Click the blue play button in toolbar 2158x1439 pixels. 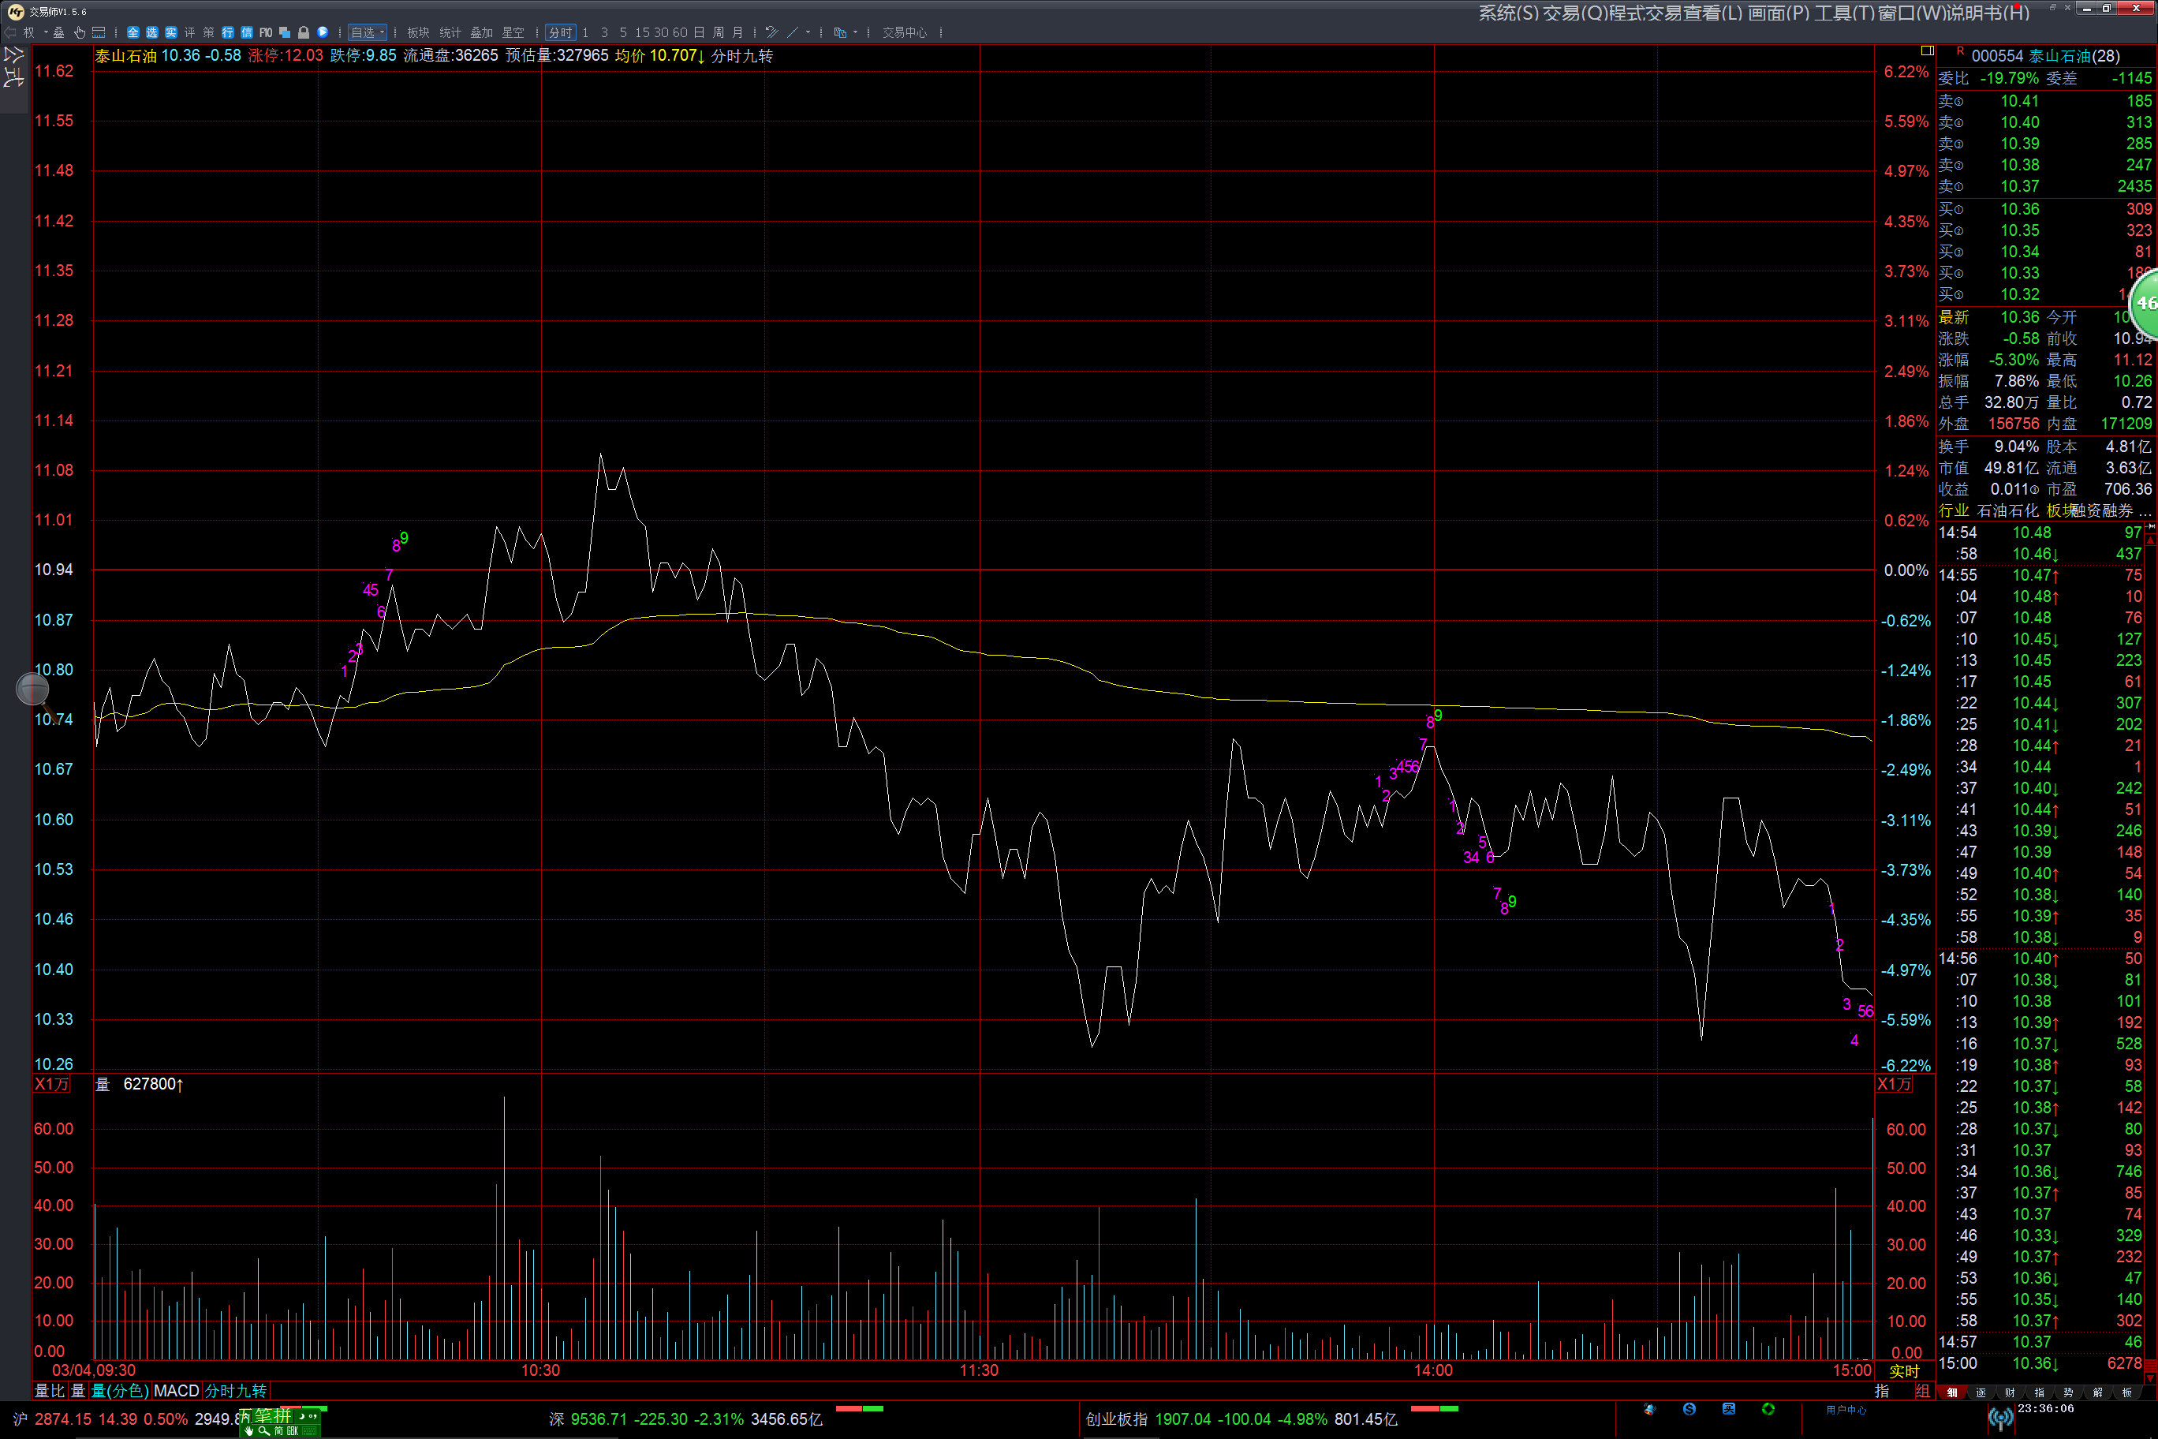pyautogui.click(x=323, y=32)
